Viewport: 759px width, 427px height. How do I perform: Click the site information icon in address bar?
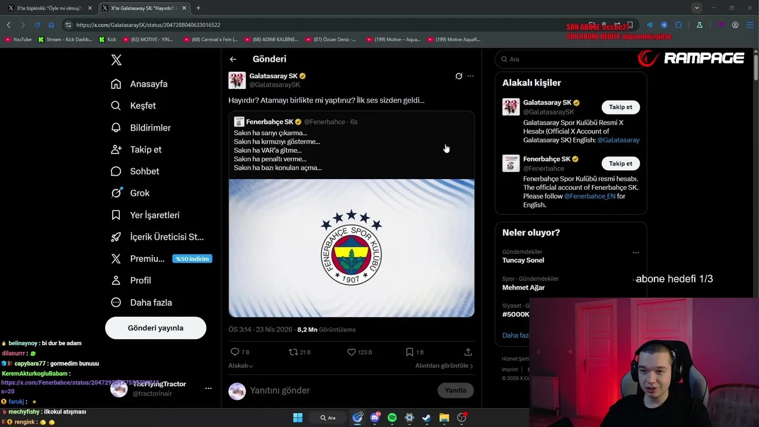(x=68, y=25)
